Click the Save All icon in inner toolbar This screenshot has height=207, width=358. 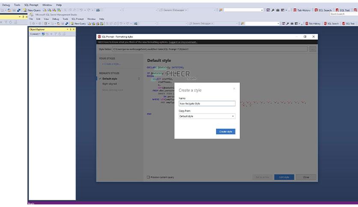pos(67,24)
